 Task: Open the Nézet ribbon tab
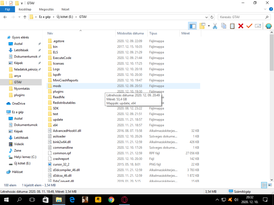65,9
